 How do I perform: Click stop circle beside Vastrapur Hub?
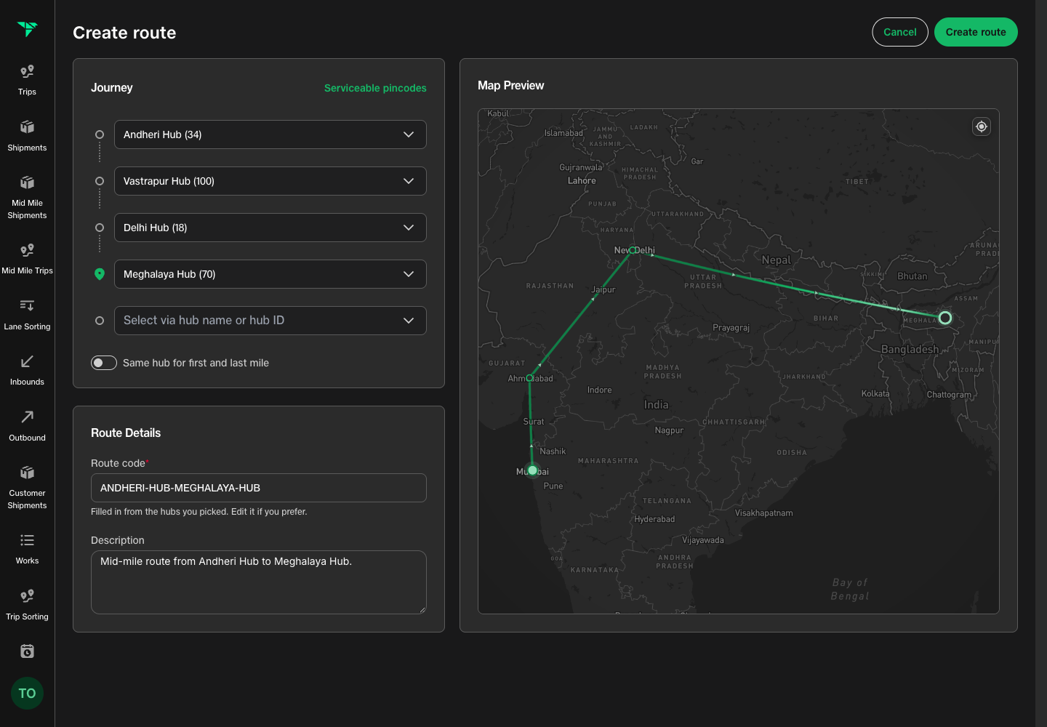pyautogui.click(x=100, y=181)
